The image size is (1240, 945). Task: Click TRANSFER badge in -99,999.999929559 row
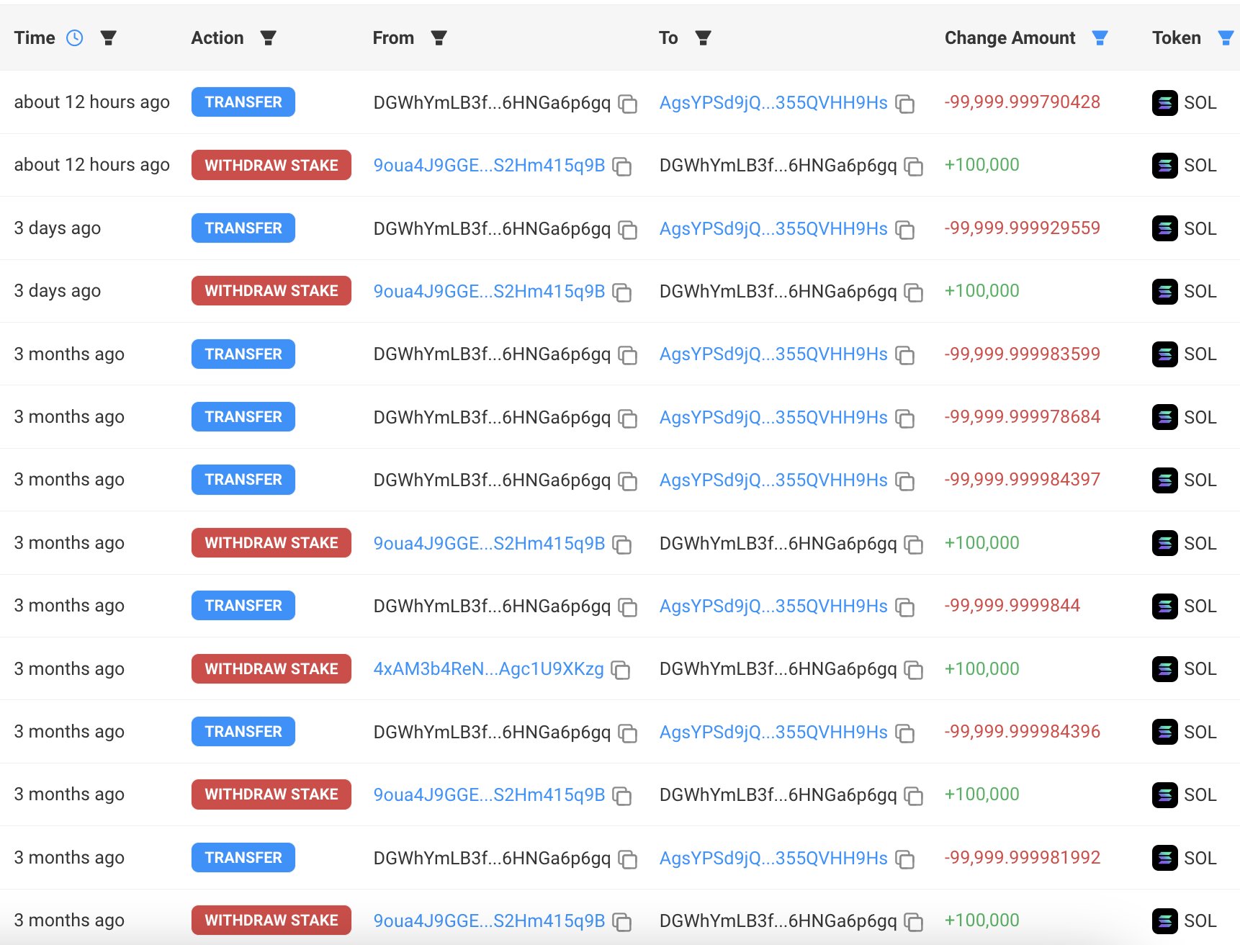[243, 228]
